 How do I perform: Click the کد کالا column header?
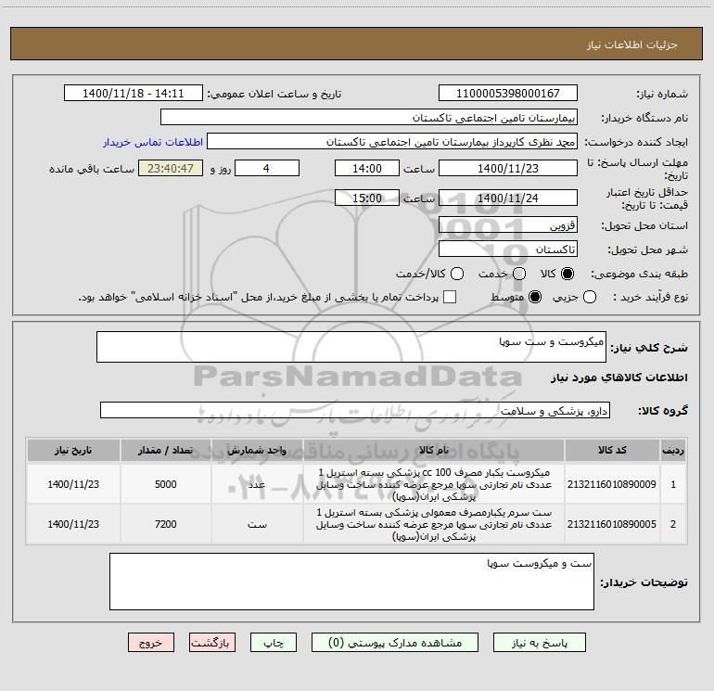point(612,450)
